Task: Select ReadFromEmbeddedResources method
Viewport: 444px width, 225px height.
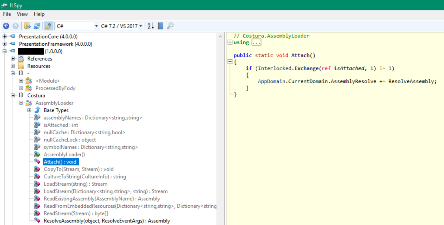Action: [x=130, y=206]
